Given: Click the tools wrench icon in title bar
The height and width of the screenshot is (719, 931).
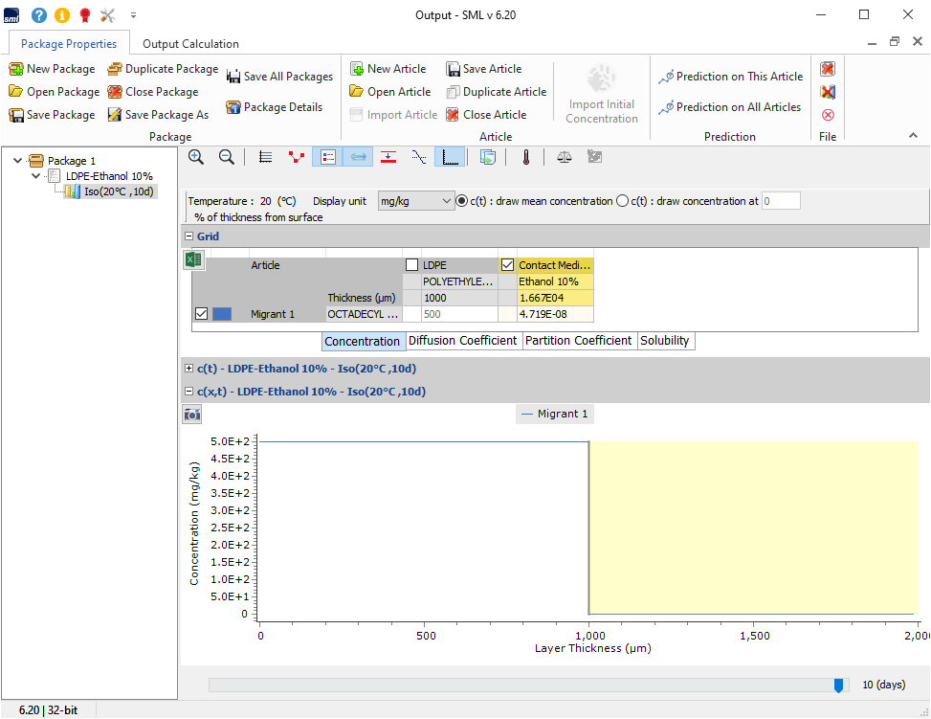Looking at the screenshot, I should point(108,15).
